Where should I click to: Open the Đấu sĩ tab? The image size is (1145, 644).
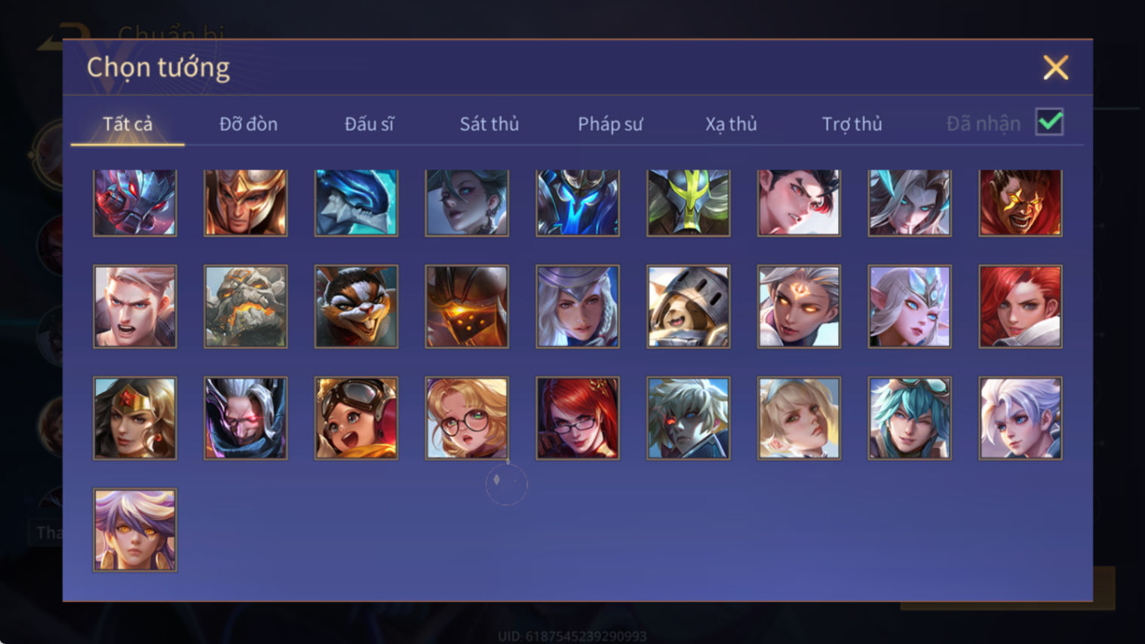click(x=369, y=124)
